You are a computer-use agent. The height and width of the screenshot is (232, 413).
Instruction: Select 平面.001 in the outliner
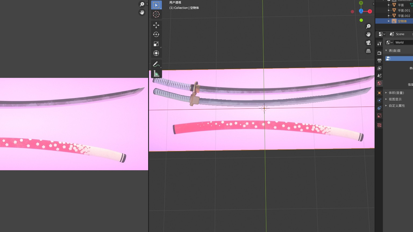(x=404, y=10)
